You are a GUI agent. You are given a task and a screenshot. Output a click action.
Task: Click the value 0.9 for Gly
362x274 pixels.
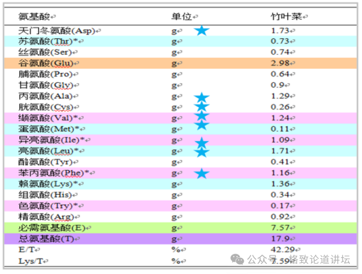(278, 85)
